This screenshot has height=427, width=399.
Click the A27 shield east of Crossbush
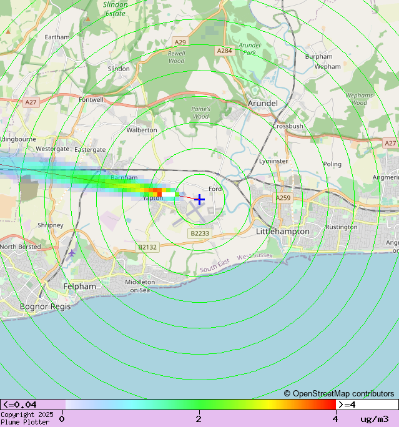(390, 143)
